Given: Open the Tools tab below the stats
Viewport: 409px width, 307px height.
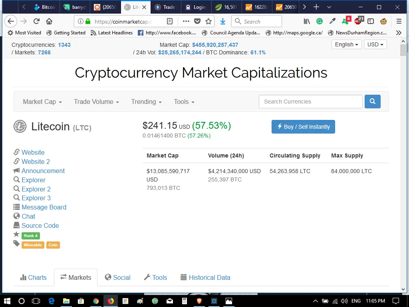Looking at the screenshot, I should coord(155,277).
